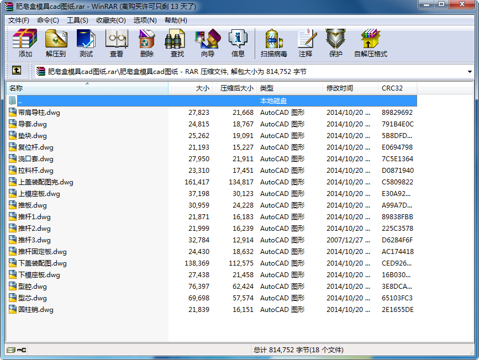Screen dimensions: 479x360
Task: Click the file icon of 上盖装配图完.dwg
Action: coord(13,182)
